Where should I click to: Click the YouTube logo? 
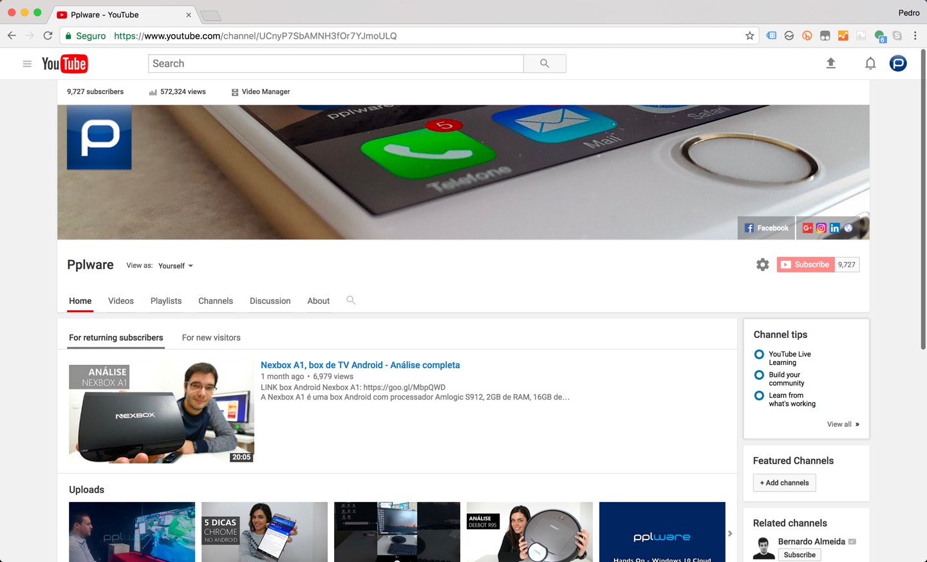click(x=64, y=63)
